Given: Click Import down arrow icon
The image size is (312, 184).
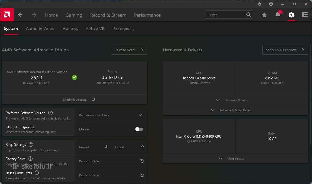Looking at the screenshot, I should click(106, 147).
